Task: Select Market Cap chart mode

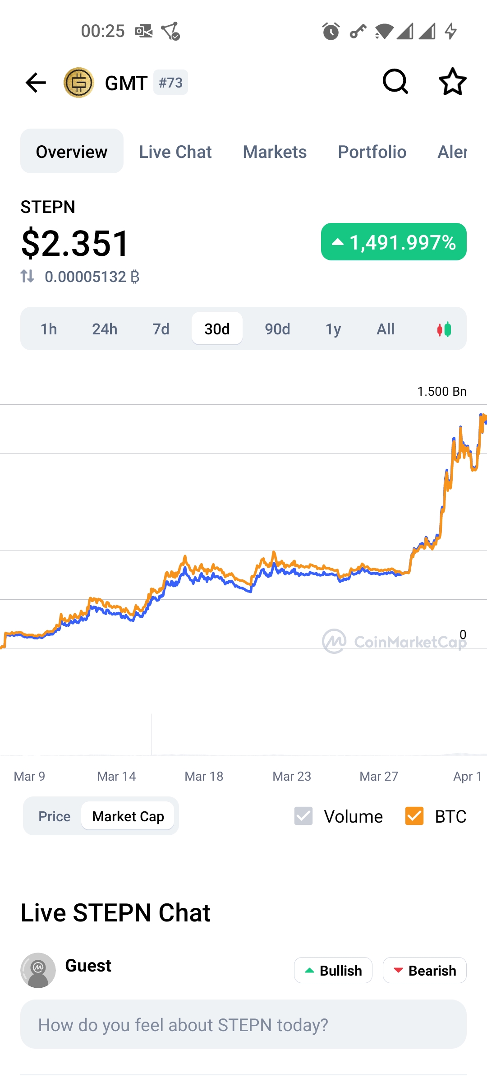Action: 128,816
